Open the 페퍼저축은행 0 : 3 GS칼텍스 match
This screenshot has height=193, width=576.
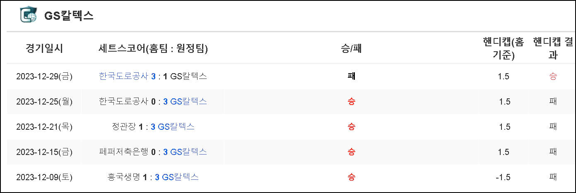[153, 152]
